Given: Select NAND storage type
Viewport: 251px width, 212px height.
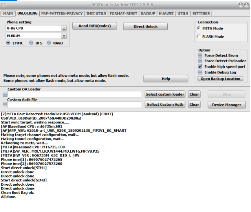Looking at the screenshot, I should 49,43.
